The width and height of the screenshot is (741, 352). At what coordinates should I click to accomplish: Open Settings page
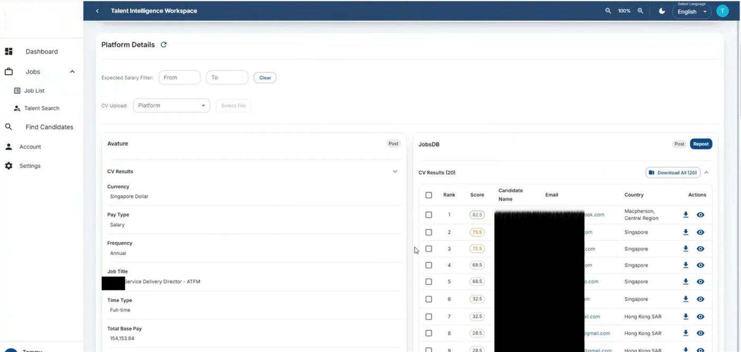click(x=30, y=166)
